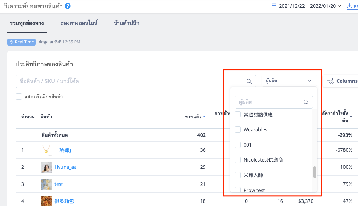Click the ประสิทธิภาพของสินค้า heading
This screenshot has width=358, height=206.
tap(44, 64)
